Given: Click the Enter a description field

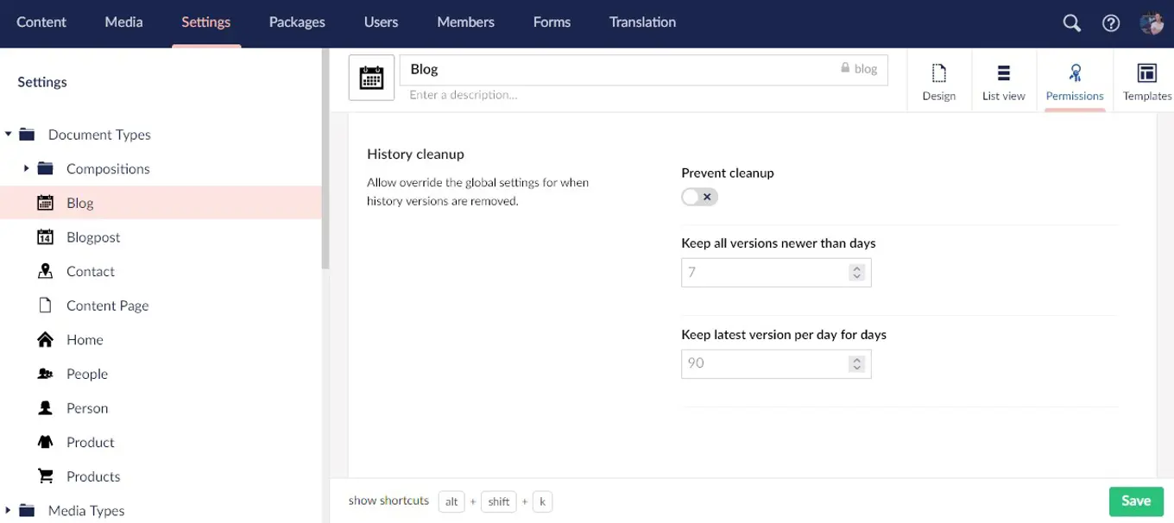Looking at the screenshot, I should [x=604, y=95].
